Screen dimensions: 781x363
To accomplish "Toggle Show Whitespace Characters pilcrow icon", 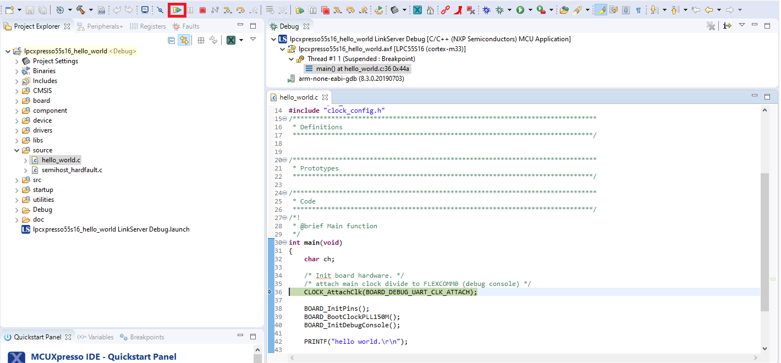I will [638, 10].
